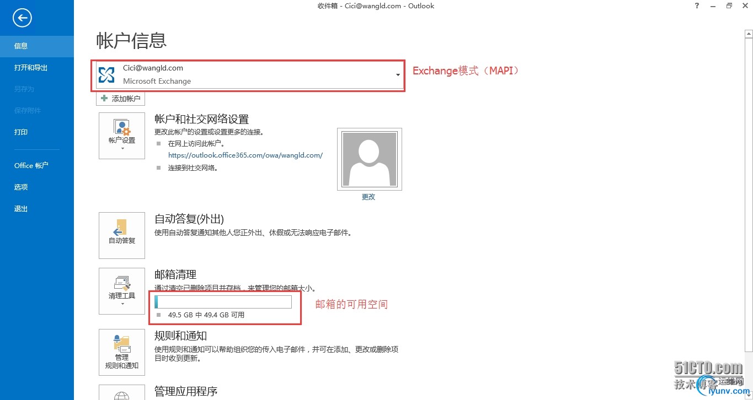The height and width of the screenshot is (400, 753).
Task: Click the 邮箱清理 heading
Action: coord(175,274)
